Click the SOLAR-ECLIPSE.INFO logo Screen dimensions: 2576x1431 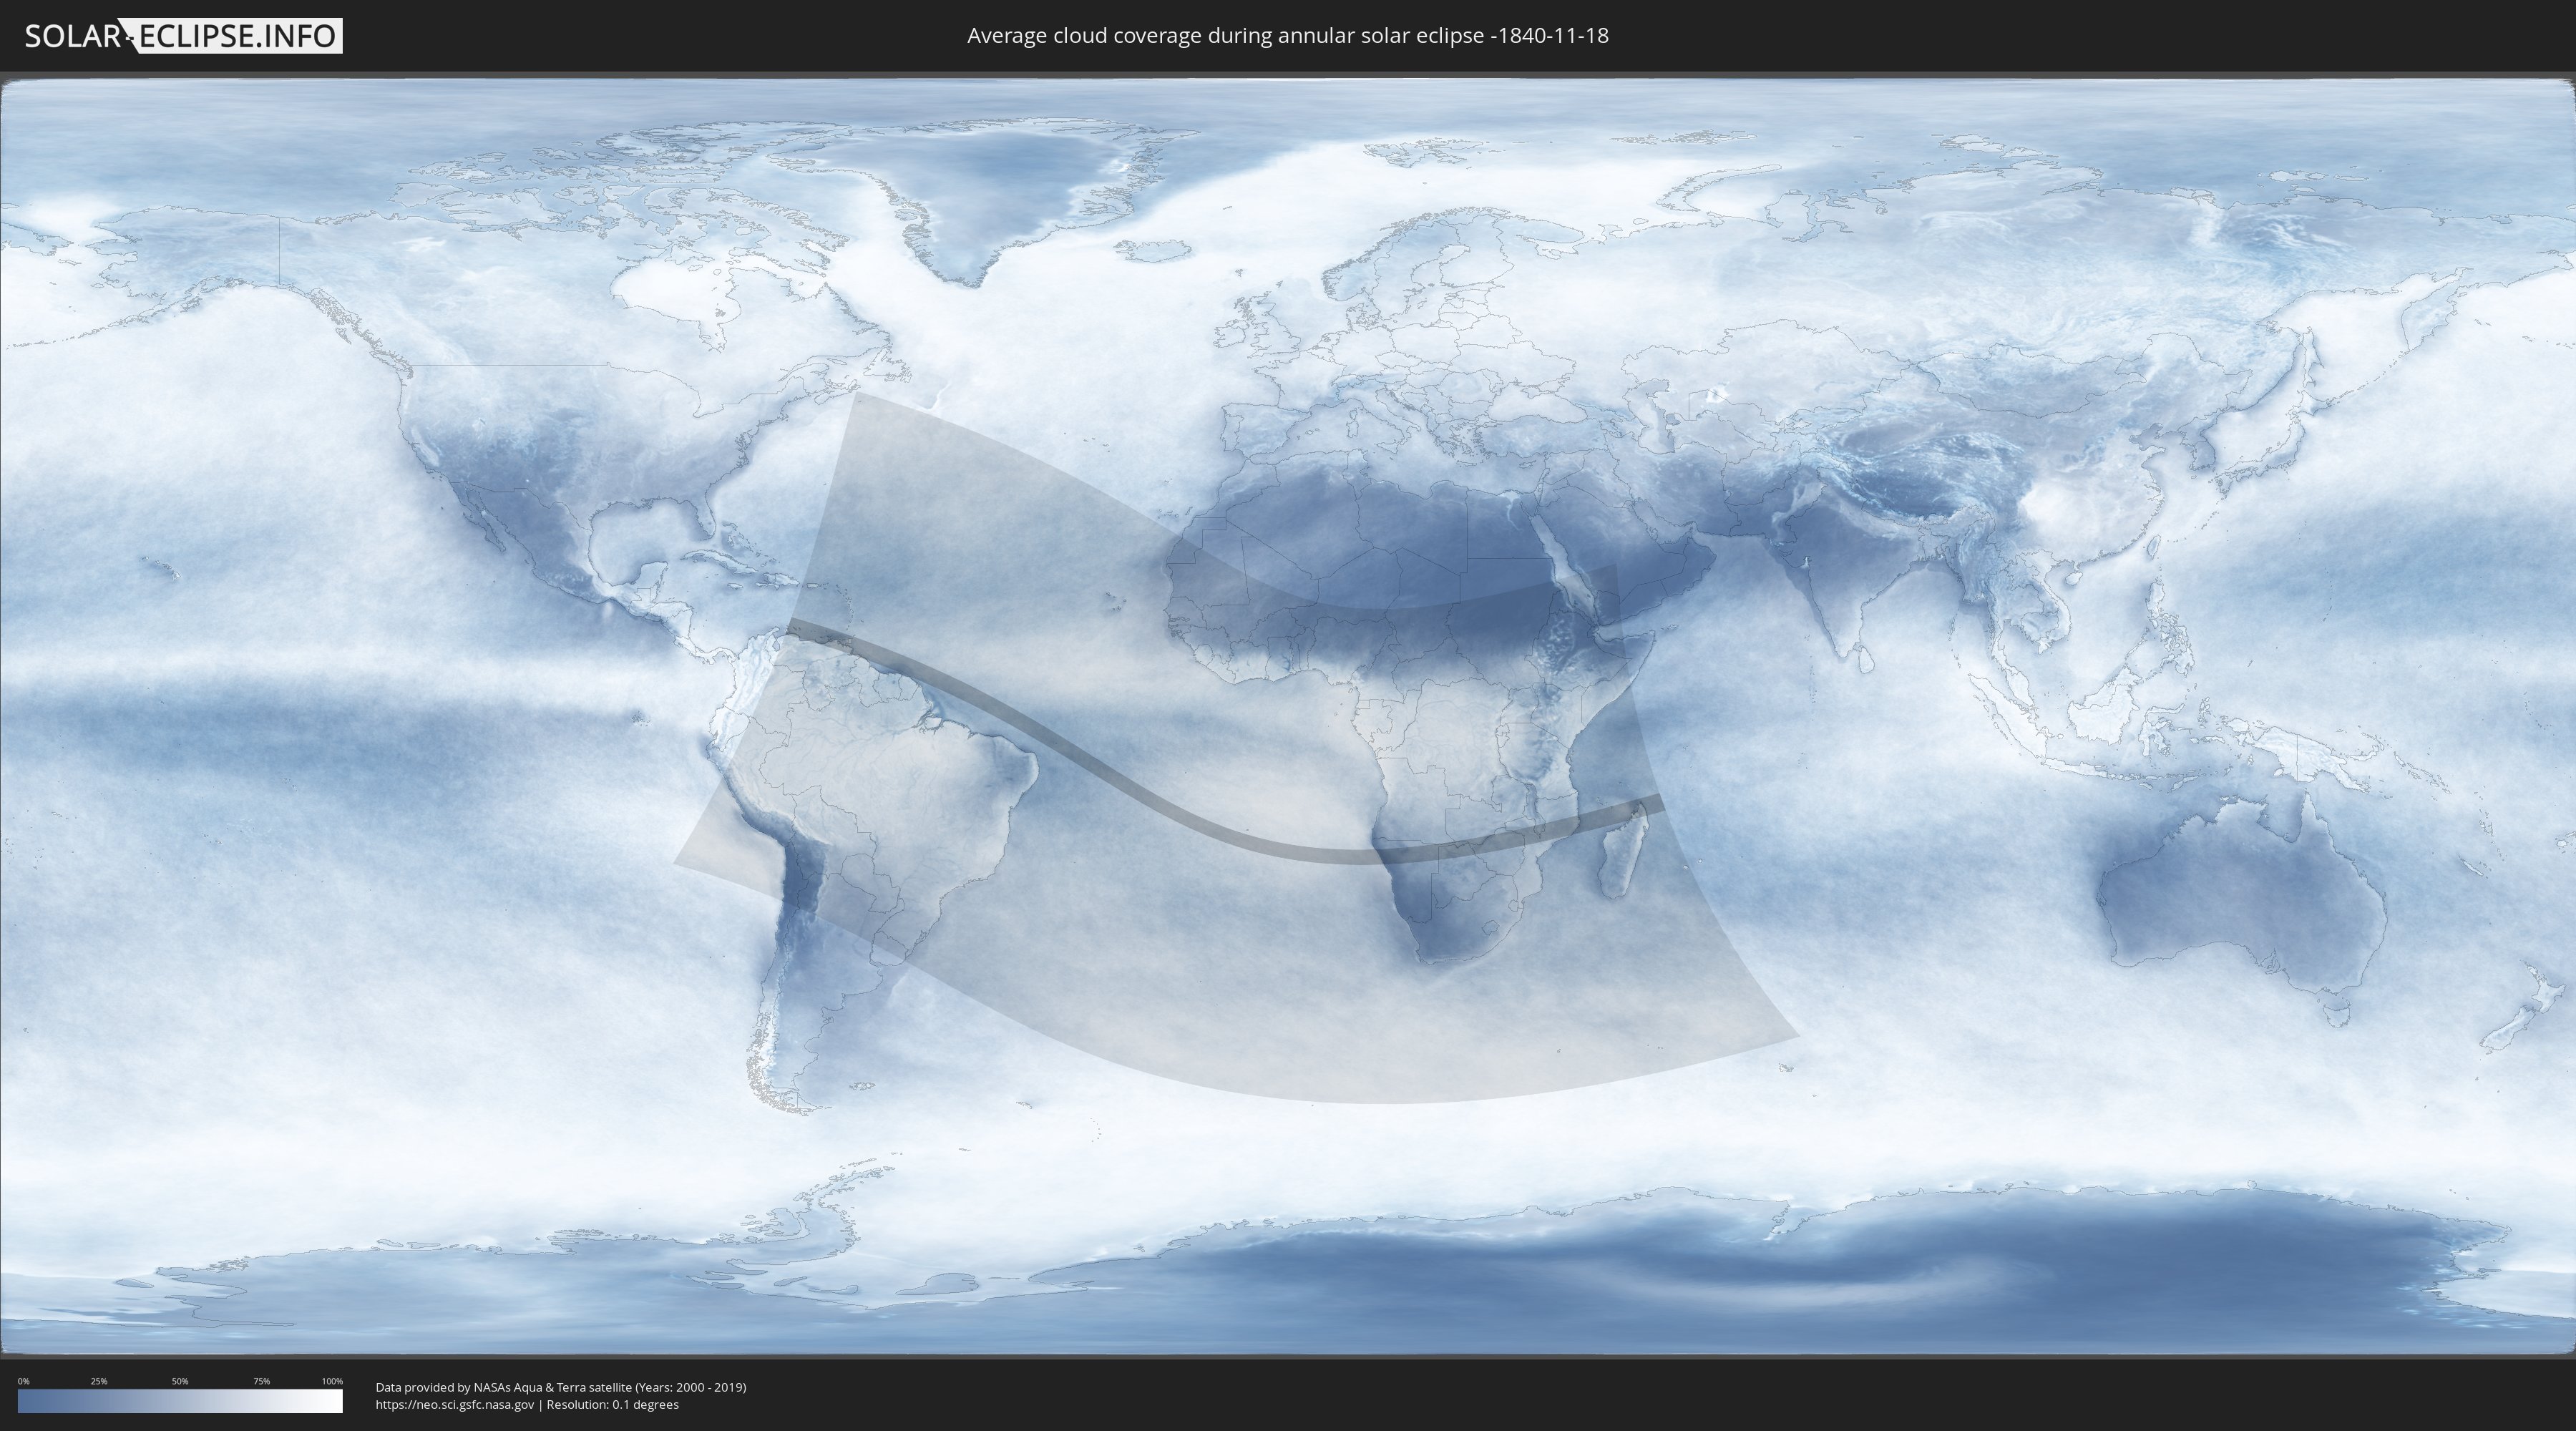183,36
